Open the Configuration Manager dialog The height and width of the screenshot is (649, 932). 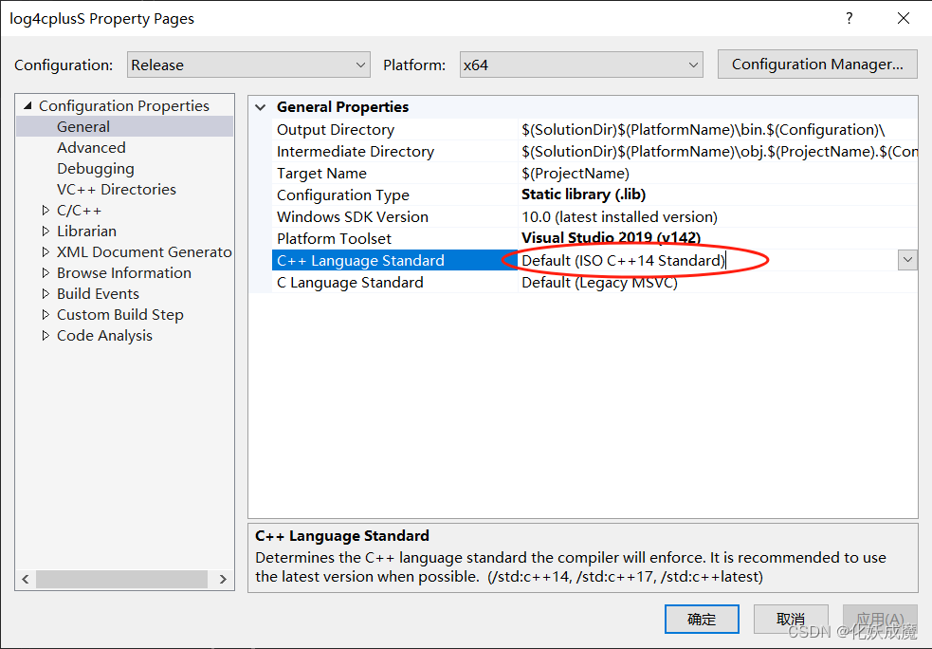tap(816, 64)
